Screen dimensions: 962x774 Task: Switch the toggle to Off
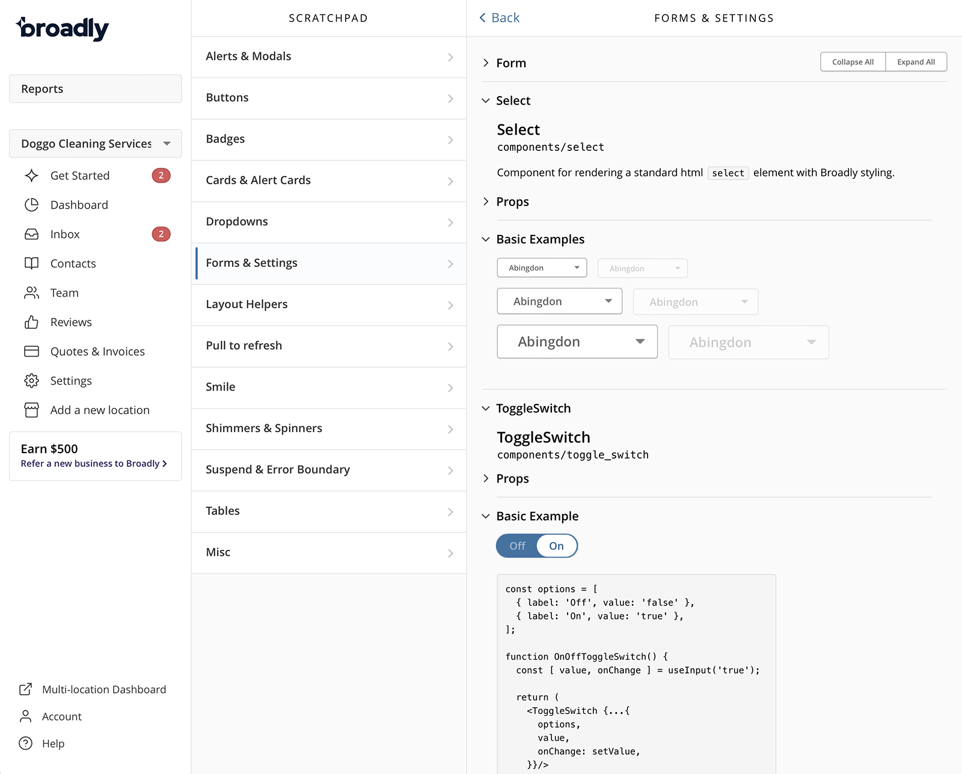(x=517, y=546)
